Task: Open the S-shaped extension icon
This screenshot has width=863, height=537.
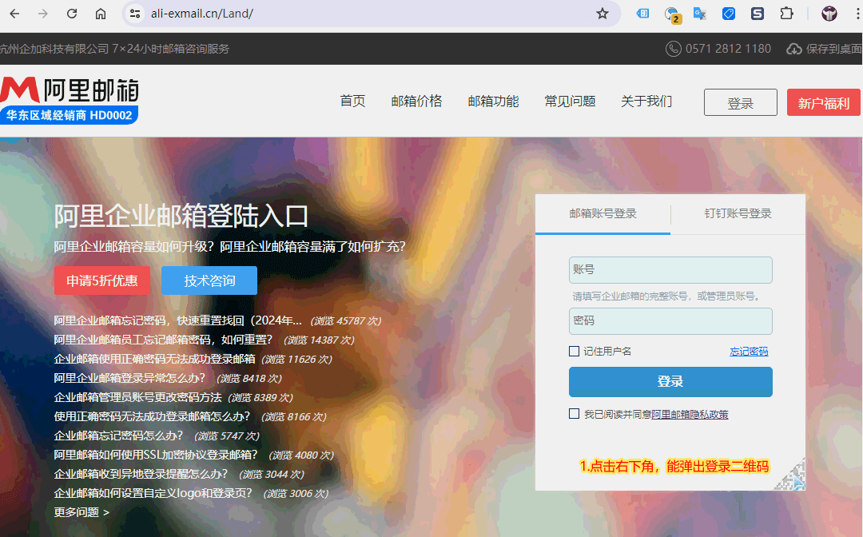Action: [x=758, y=14]
